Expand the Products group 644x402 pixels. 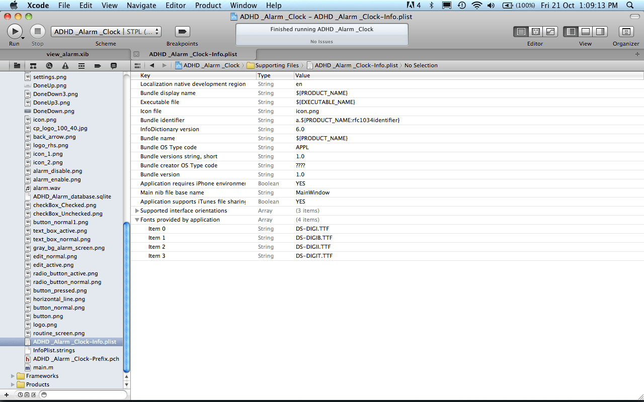13,384
